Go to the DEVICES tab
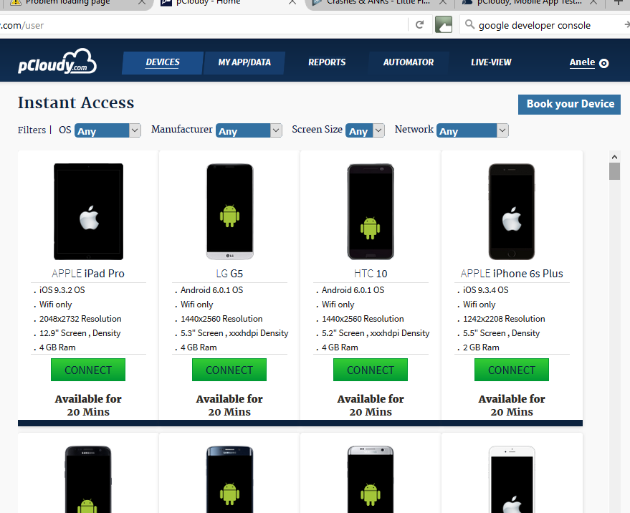 [x=162, y=62]
